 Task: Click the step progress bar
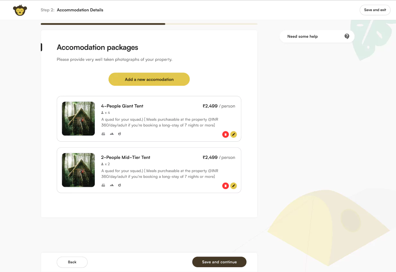[149, 24]
